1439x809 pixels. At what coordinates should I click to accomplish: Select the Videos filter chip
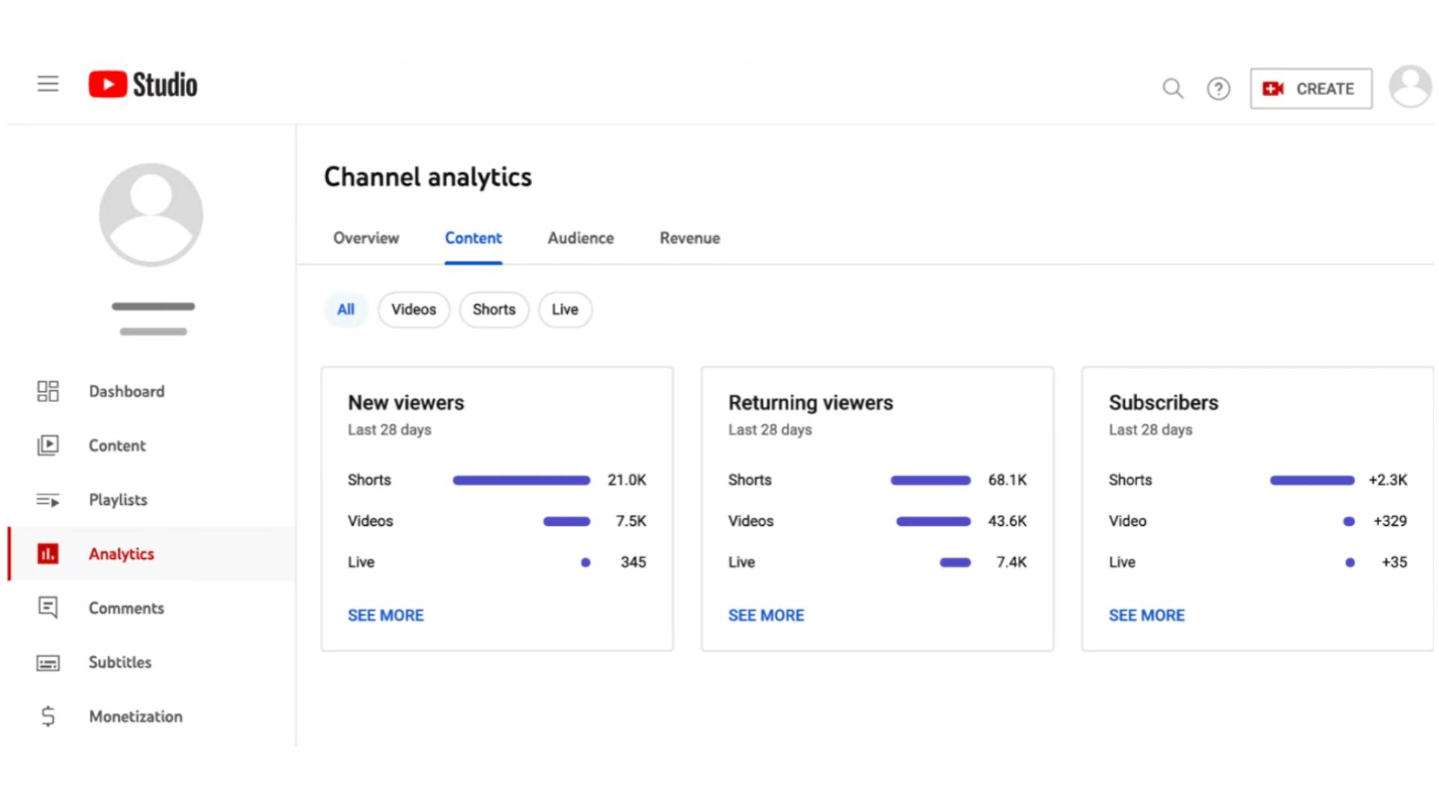pos(413,309)
